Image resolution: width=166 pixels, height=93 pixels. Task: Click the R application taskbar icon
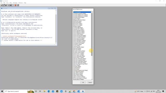[83, 91]
